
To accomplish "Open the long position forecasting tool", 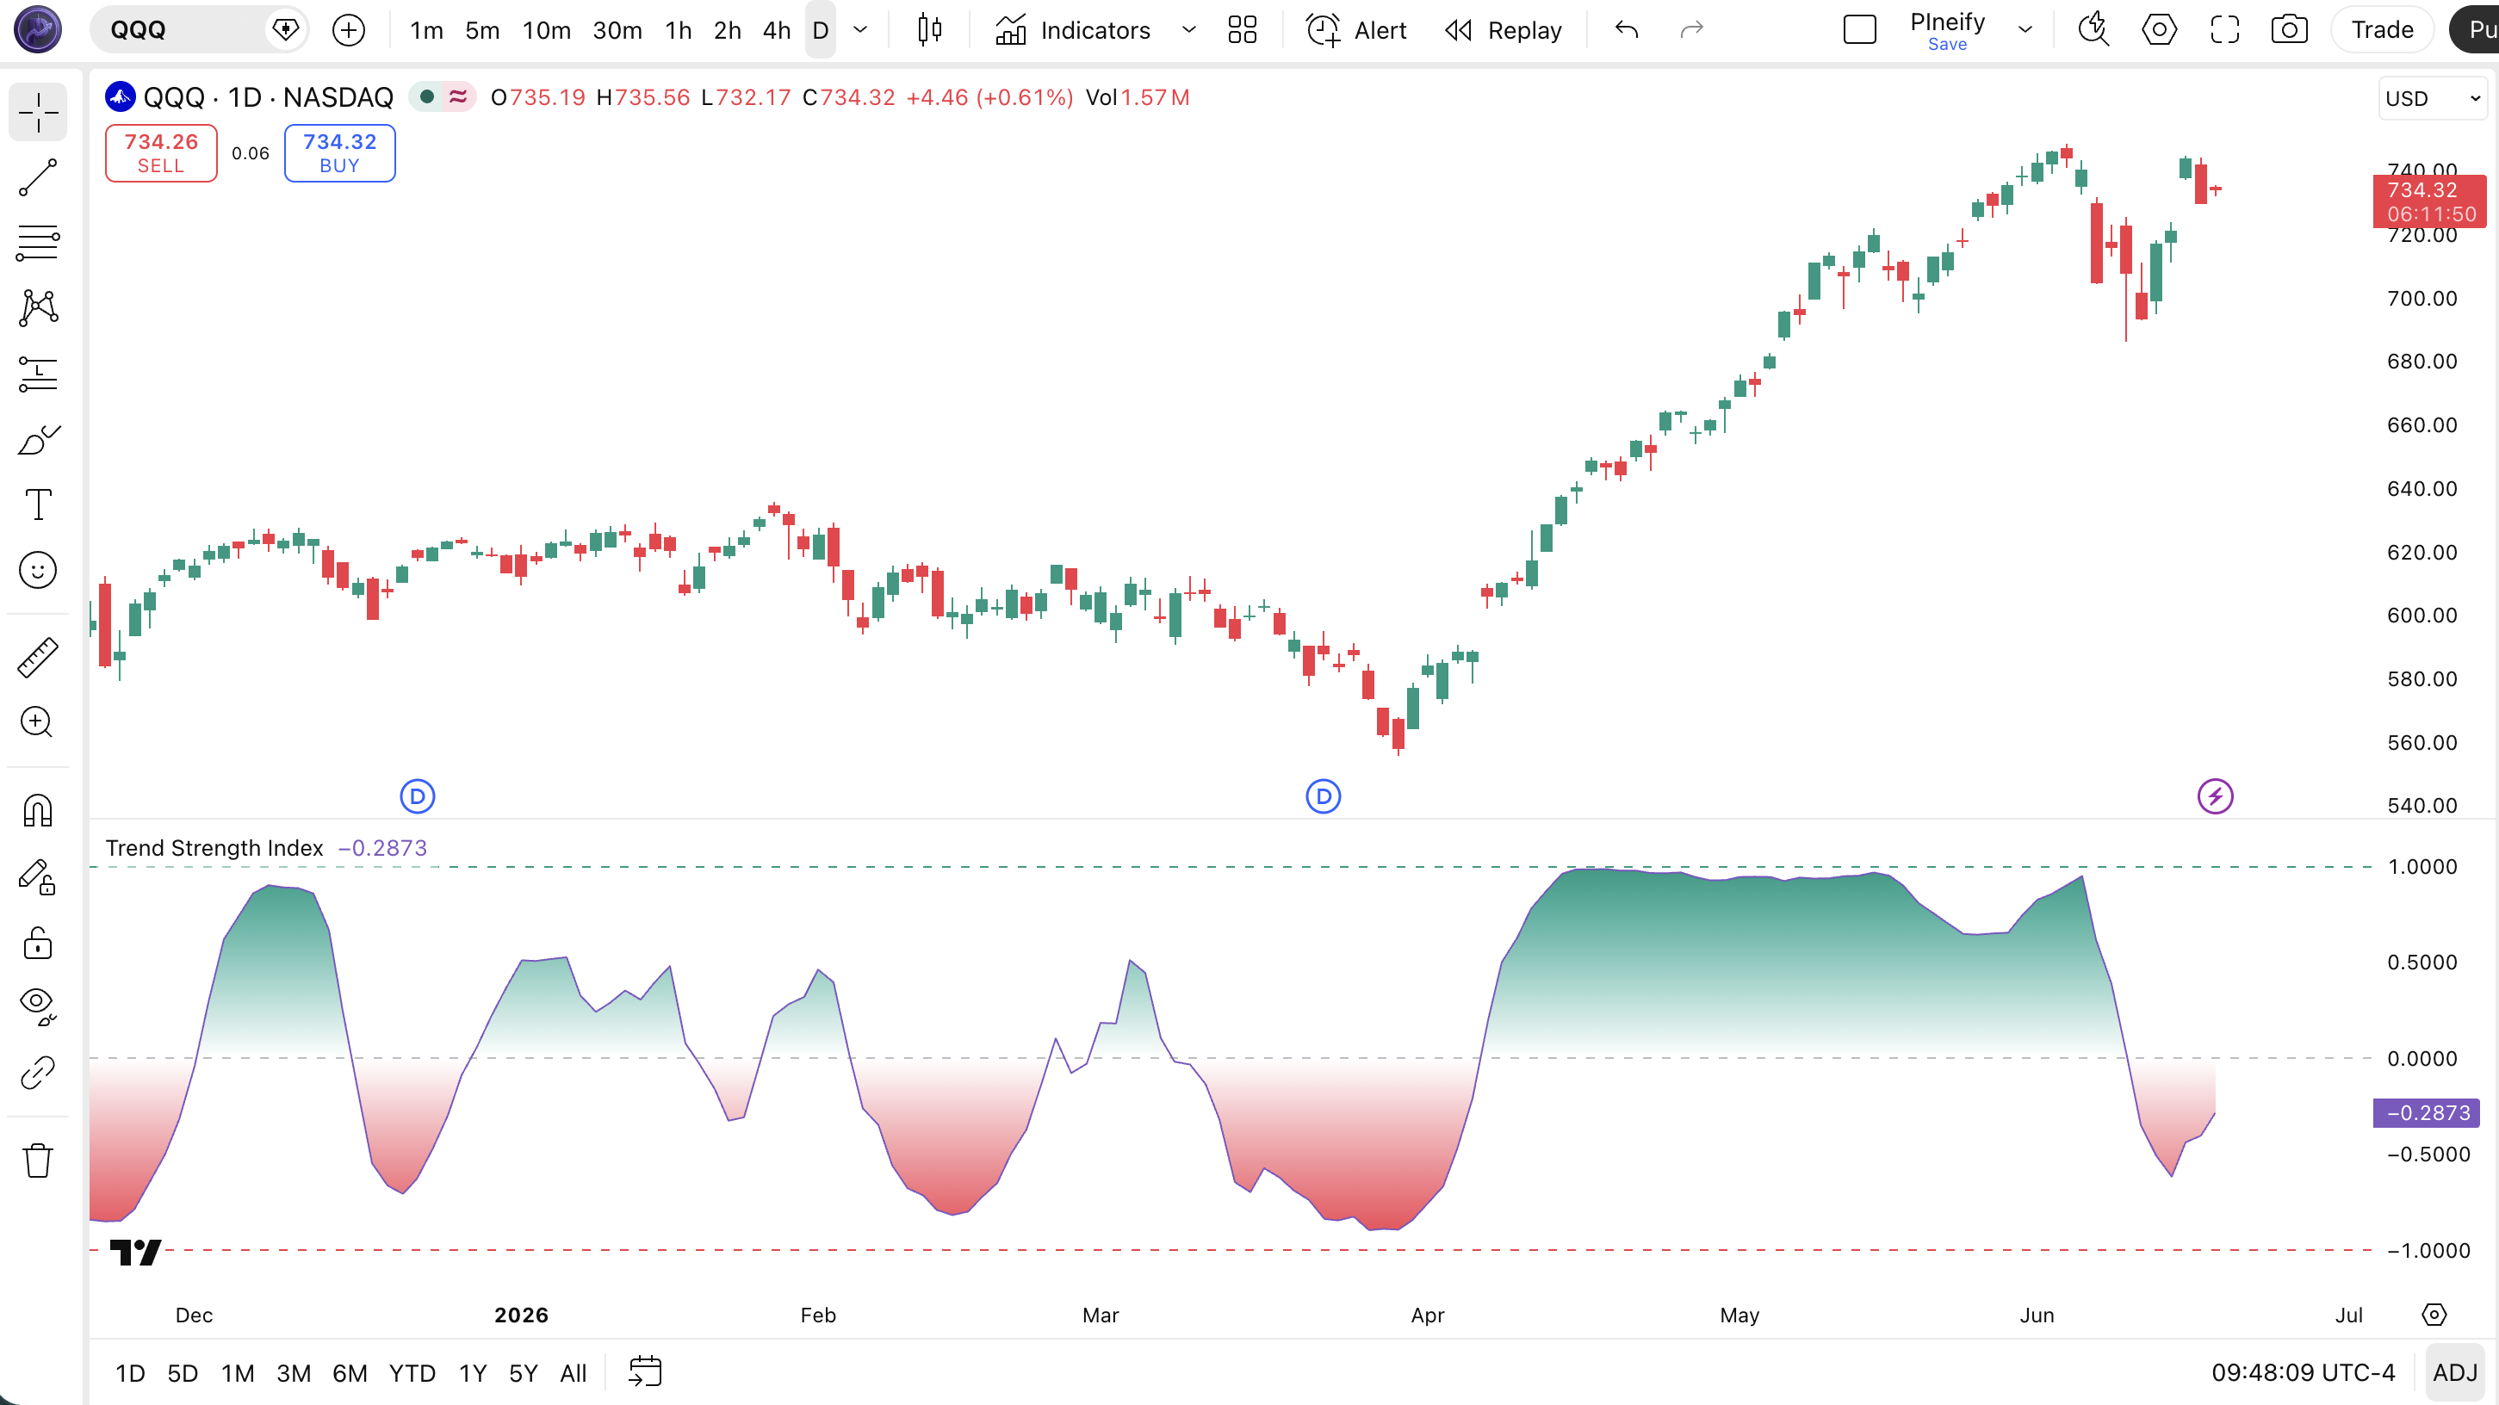I will [x=38, y=374].
